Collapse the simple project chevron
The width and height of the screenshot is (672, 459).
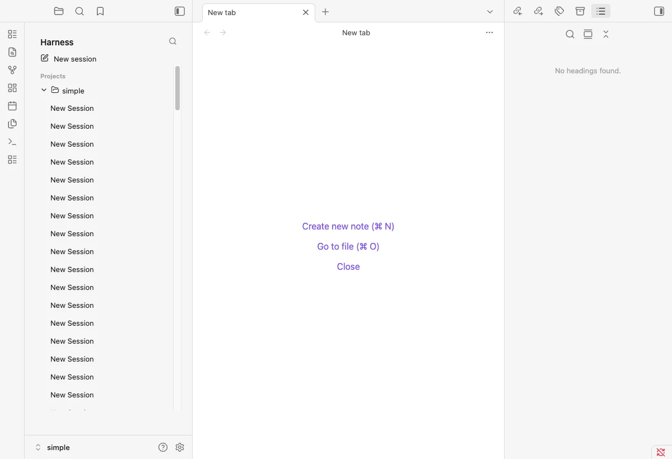click(44, 90)
